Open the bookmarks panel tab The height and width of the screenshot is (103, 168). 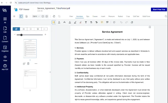pyautogui.click(x=31, y=29)
